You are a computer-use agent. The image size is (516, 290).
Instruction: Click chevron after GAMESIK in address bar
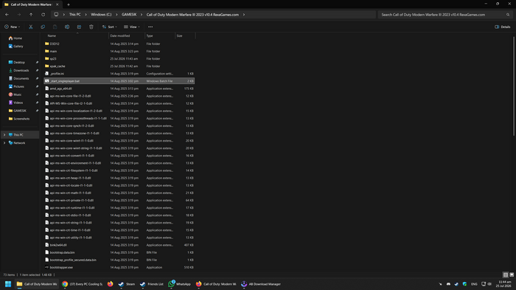(142, 15)
